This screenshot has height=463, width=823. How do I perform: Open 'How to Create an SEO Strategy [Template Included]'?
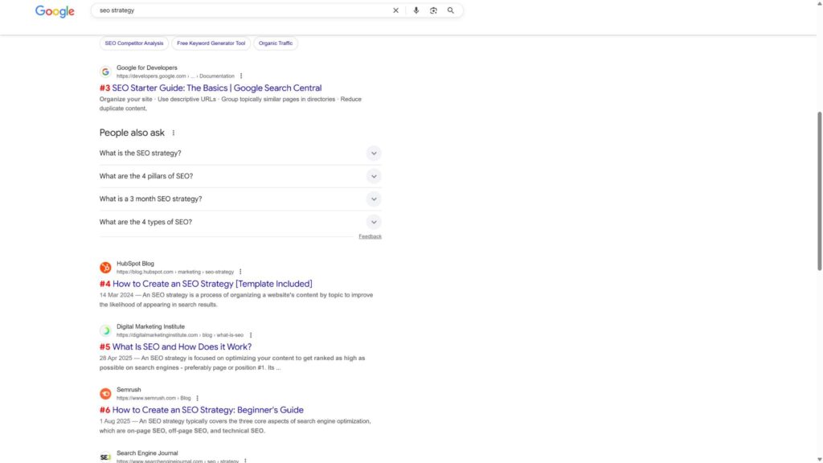(x=212, y=284)
